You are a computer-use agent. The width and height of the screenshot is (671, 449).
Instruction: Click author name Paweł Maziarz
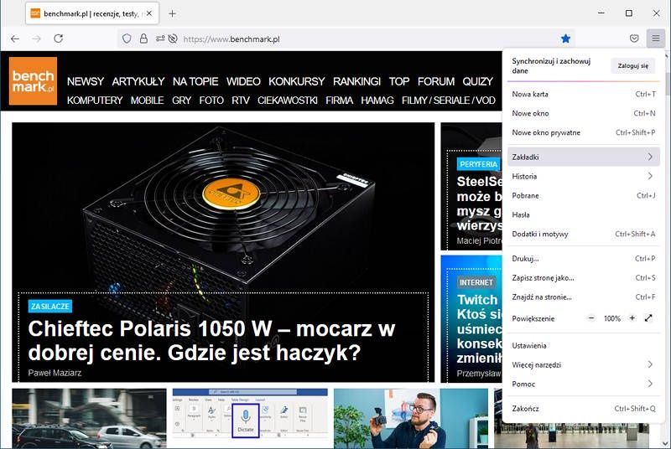(55, 373)
